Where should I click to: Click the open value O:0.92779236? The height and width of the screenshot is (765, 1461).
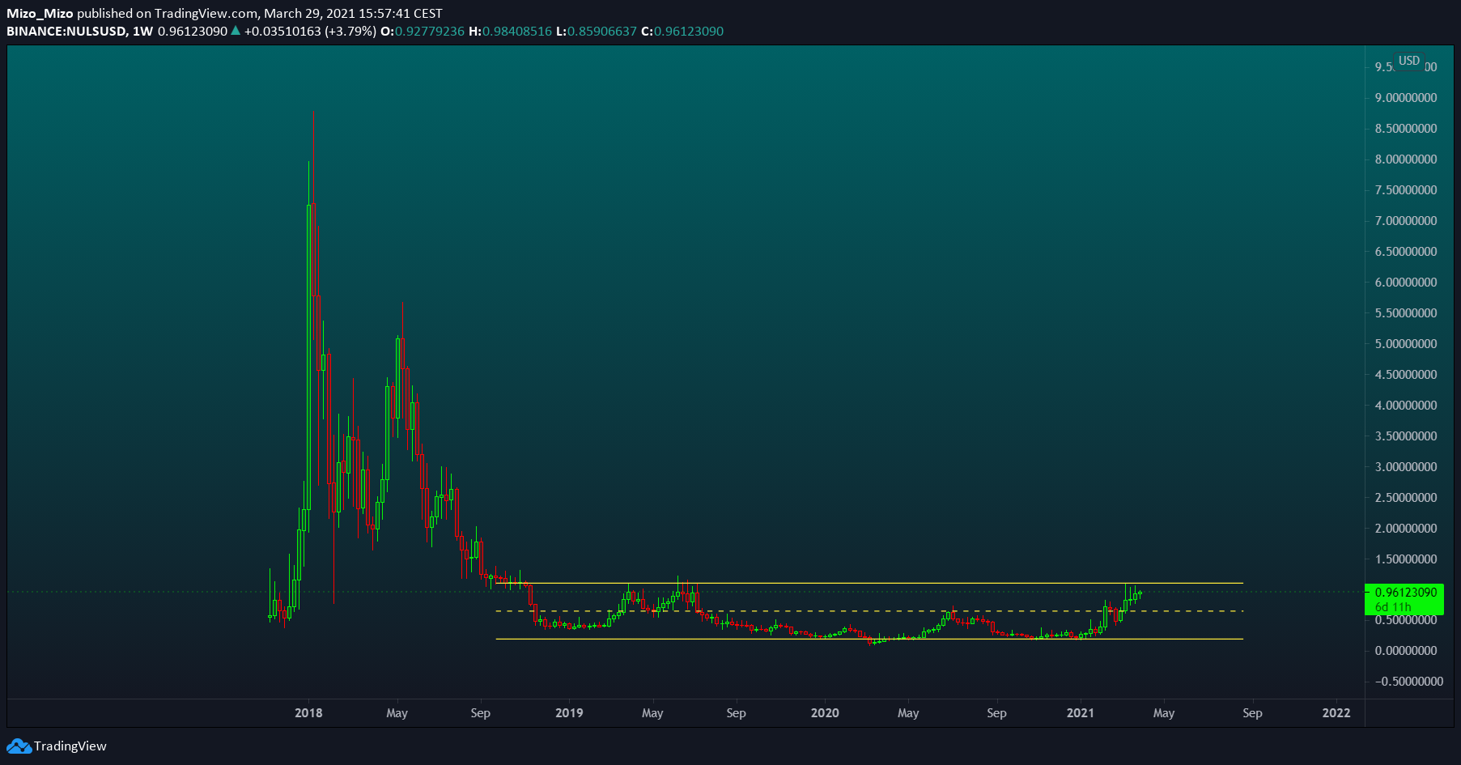(x=423, y=32)
